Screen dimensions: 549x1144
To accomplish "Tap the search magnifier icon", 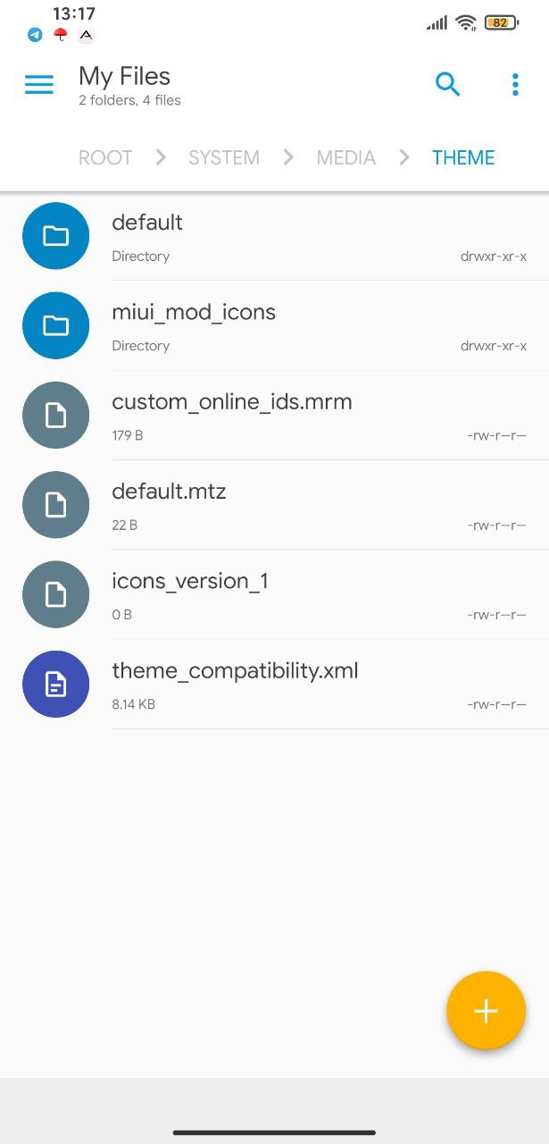I will [x=447, y=85].
